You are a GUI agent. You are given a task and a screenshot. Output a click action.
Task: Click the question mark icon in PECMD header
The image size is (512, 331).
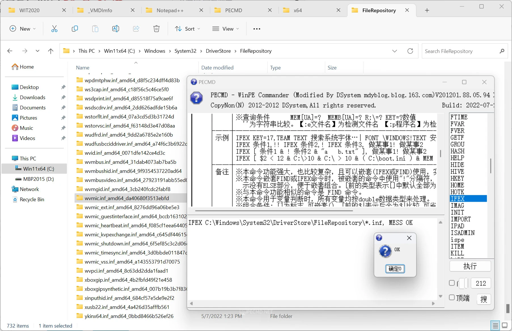[196, 98]
